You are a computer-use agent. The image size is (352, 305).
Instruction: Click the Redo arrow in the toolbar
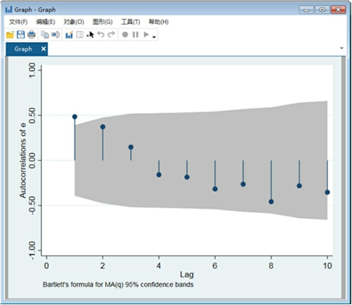111,35
